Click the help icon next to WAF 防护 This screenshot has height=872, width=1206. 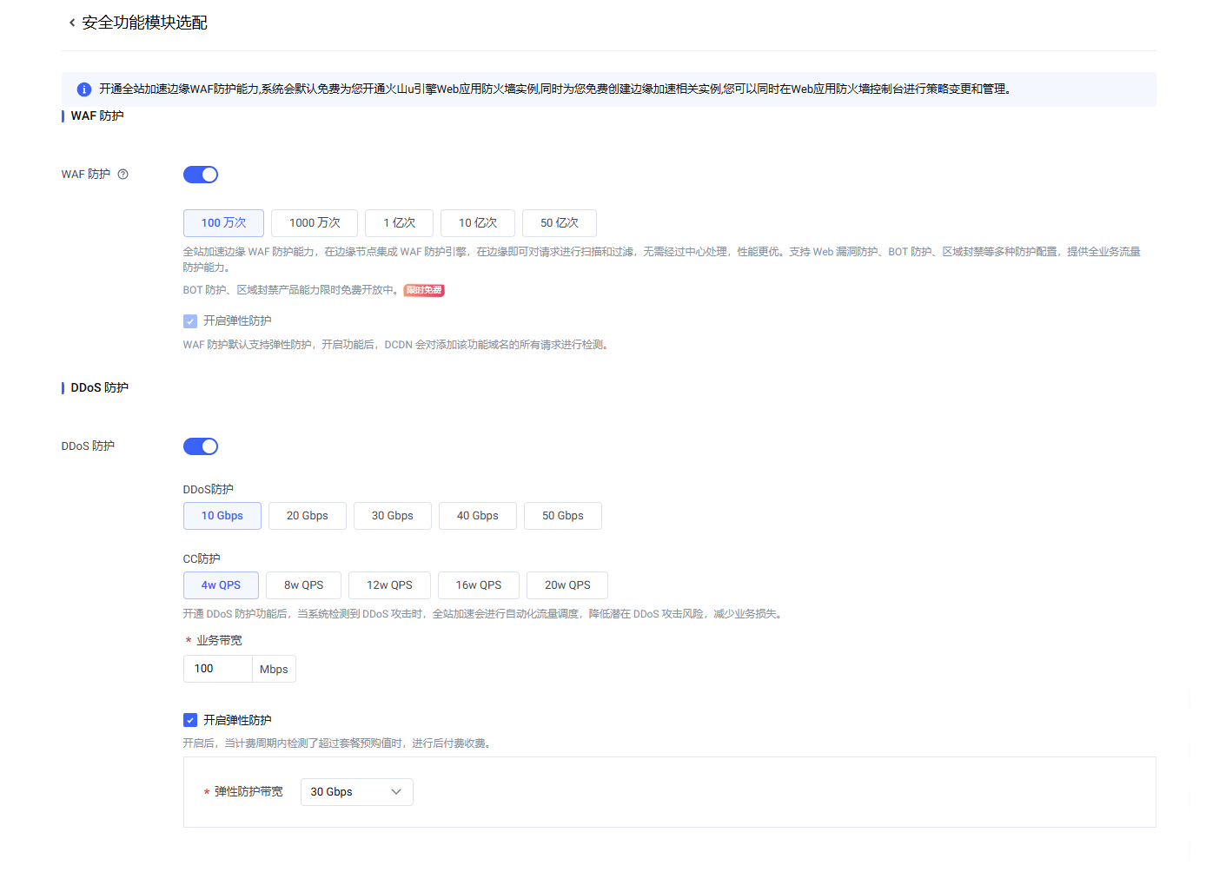(x=123, y=175)
